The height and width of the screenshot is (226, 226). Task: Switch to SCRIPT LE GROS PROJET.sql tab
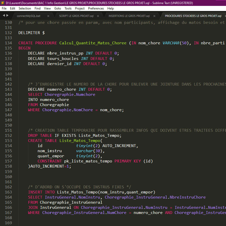tap(76, 16)
